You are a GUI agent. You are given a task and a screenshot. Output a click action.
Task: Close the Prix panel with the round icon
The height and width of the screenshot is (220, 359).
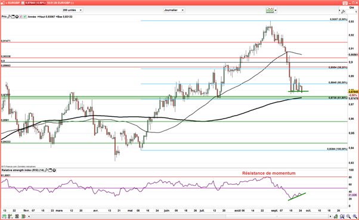[17, 17]
